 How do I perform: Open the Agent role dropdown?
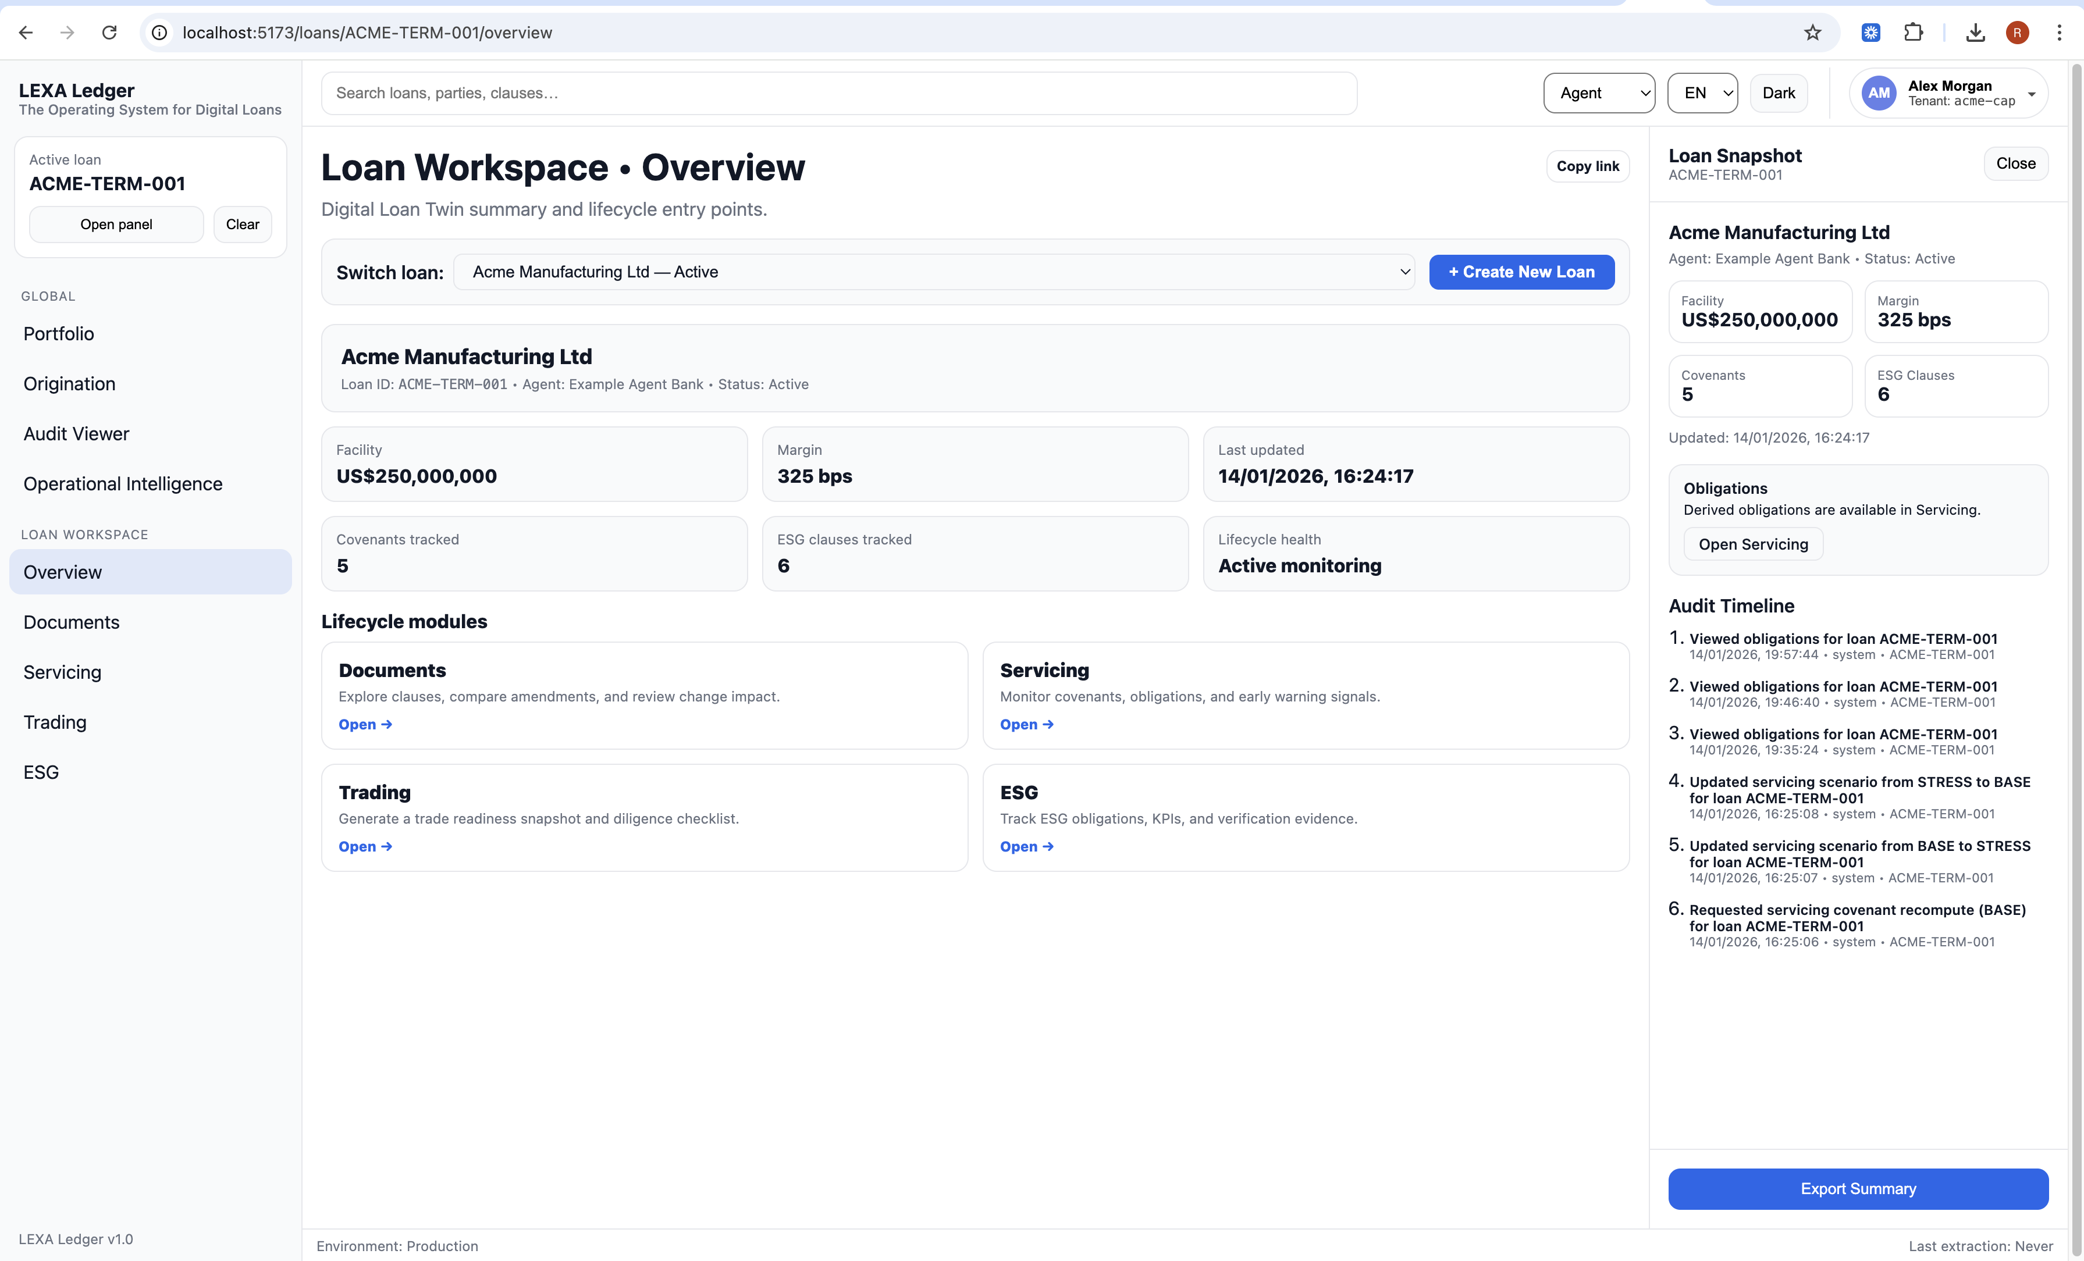pos(1599,93)
